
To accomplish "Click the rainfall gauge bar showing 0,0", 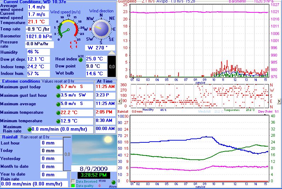I will [67, 154].
